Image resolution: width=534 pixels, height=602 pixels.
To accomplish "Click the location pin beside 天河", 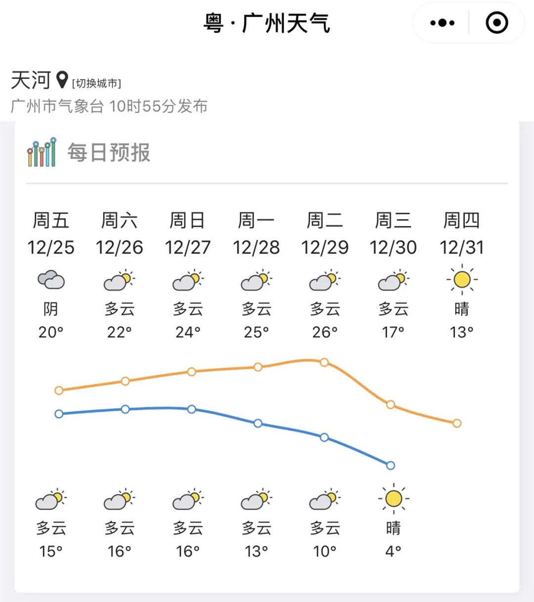I will pyautogui.click(x=62, y=80).
